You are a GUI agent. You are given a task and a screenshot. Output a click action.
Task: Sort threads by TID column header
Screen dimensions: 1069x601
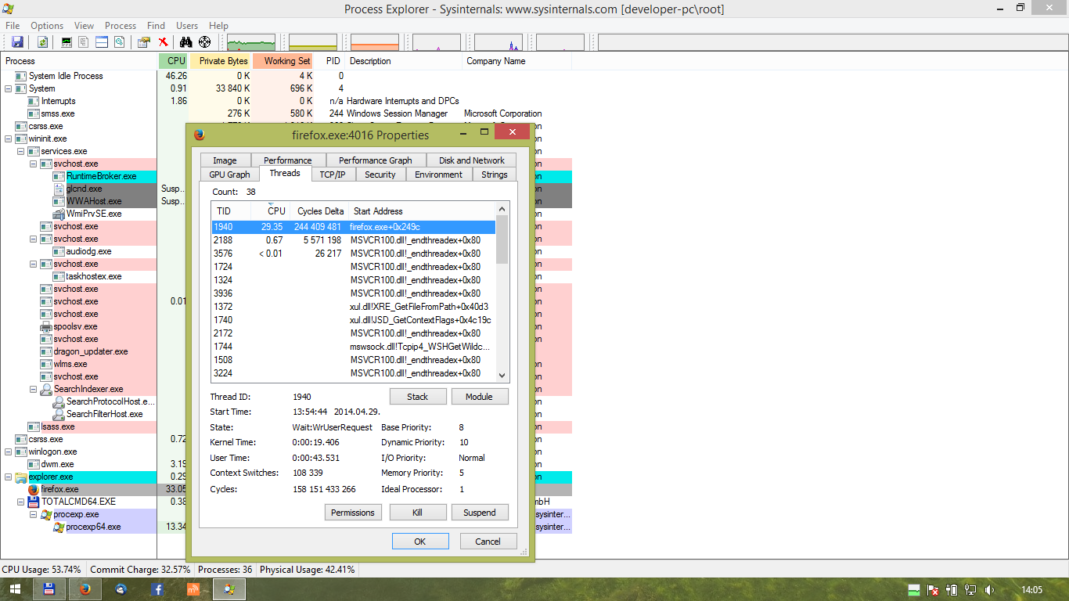coord(231,211)
